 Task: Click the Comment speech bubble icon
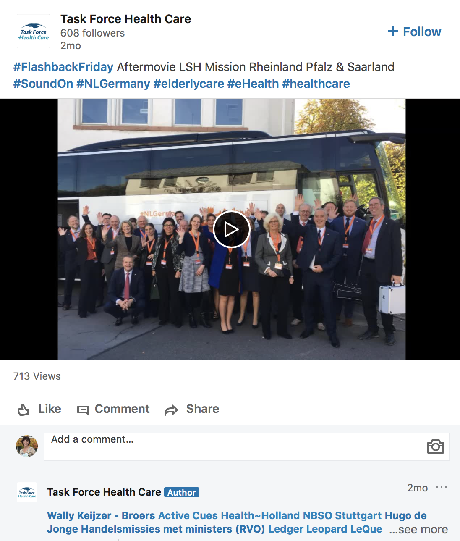83,410
